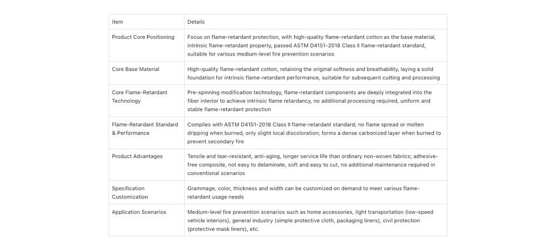
Task: Click the "Item" column header
Action: coord(117,22)
